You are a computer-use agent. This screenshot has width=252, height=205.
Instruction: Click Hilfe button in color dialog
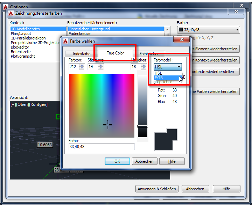(171, 161)
